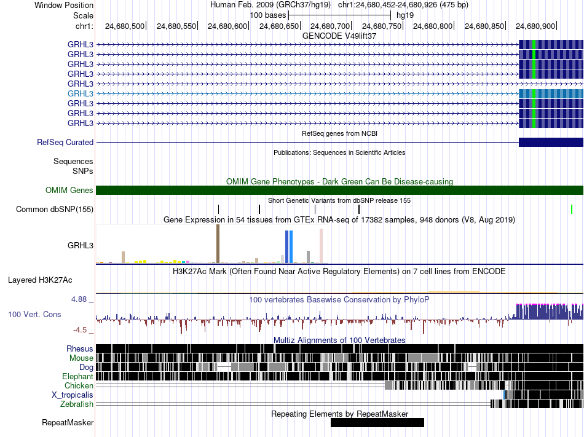Click the RepeatMasker track label
This screenshot has width=584, height=437.
click(68, 422)
